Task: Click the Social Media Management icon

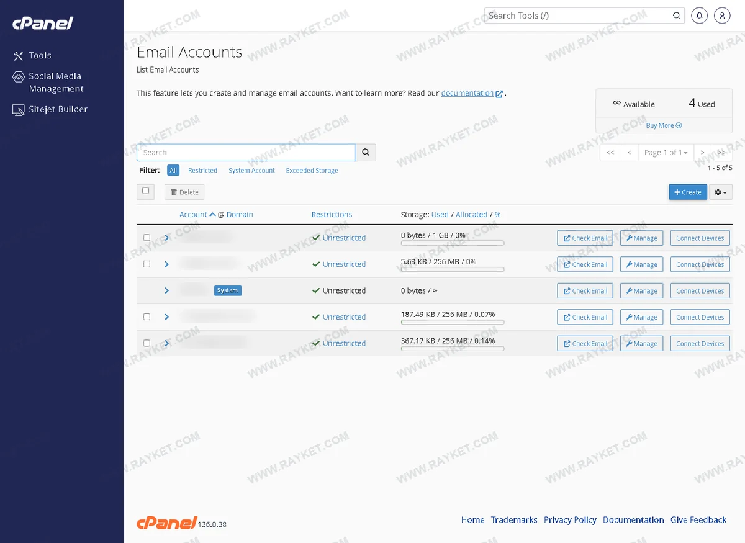Action: point(18,77)
